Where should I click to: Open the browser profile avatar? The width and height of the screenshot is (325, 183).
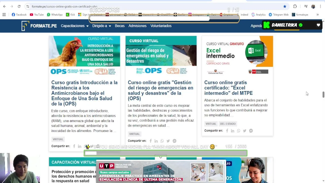click(x=313, y=6)
